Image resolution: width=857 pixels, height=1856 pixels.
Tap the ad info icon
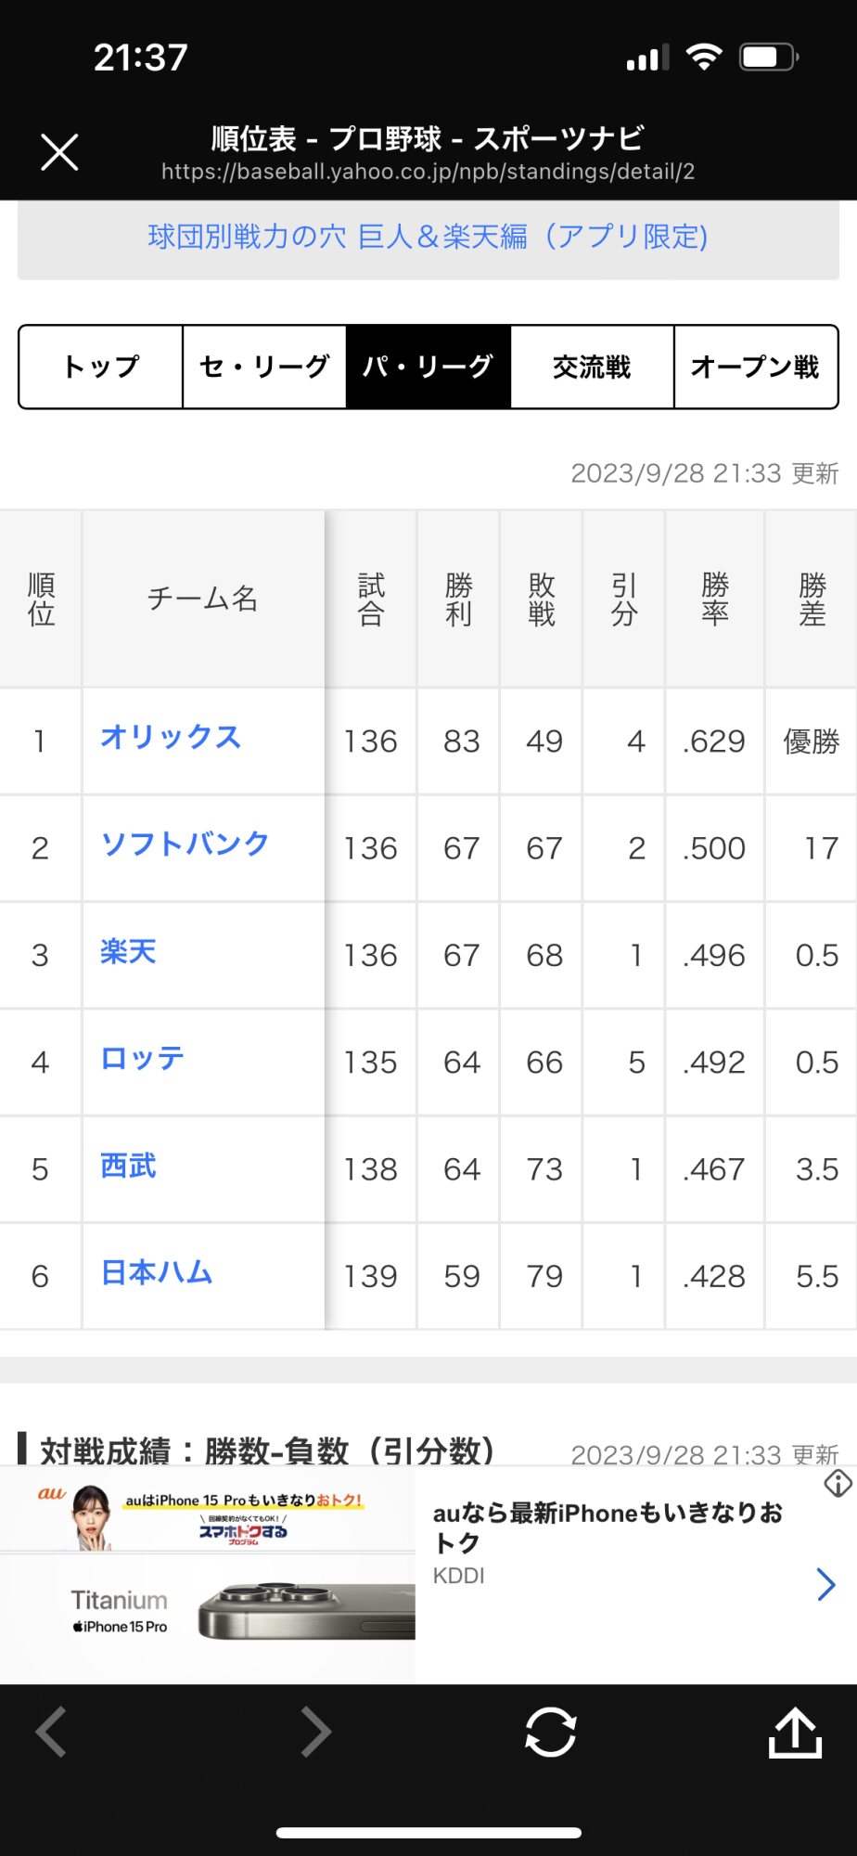click(x=838, y=1484)
